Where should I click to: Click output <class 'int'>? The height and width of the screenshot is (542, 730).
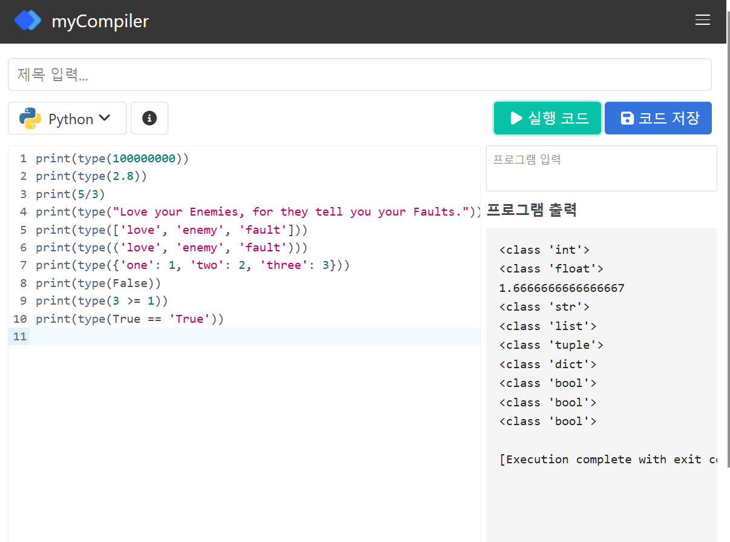pos(545,250)
